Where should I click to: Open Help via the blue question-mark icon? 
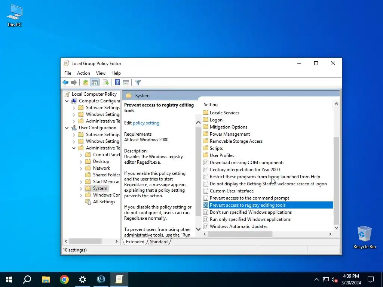(x=117, y=83)
